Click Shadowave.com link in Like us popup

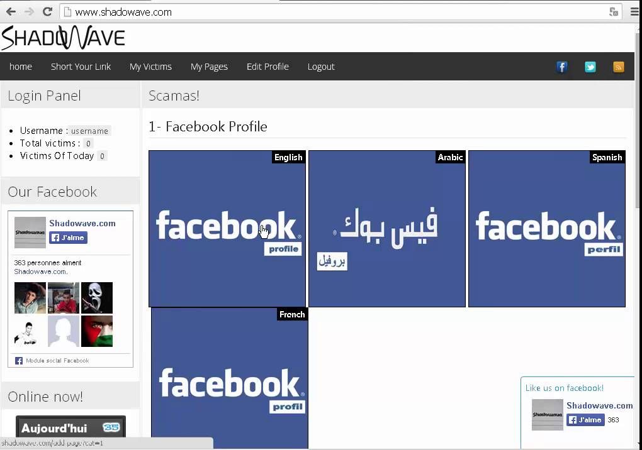(600, 405)
